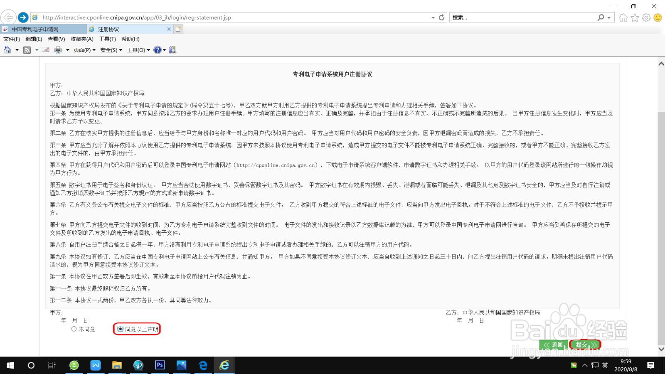Click the Refresh icon in the address bar
665x374 pixels.
tap(441, 17)
